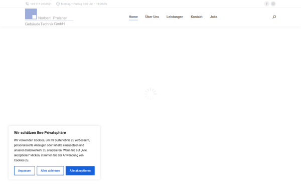
Task: Open the Home menu item
Action: point(133,17)
